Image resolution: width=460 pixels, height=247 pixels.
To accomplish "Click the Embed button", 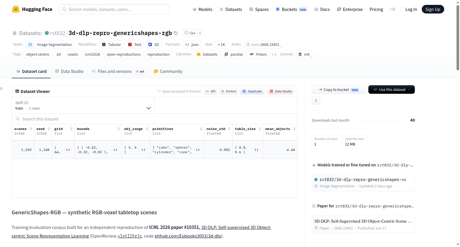I will tap(228, 91).
